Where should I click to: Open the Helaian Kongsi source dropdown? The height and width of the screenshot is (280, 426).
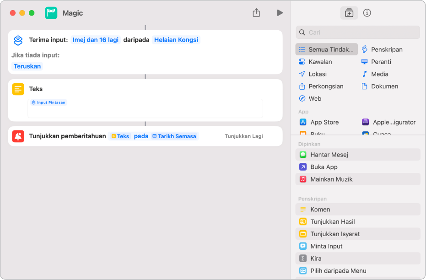176,40
